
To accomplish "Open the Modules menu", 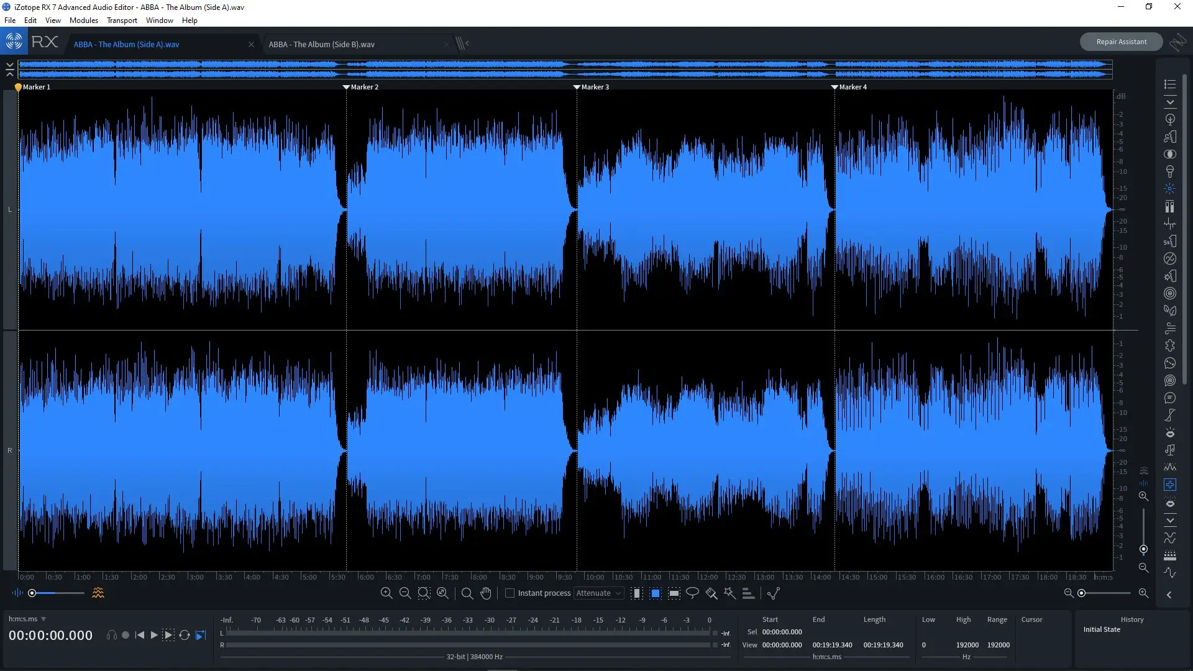I will 84,21.
